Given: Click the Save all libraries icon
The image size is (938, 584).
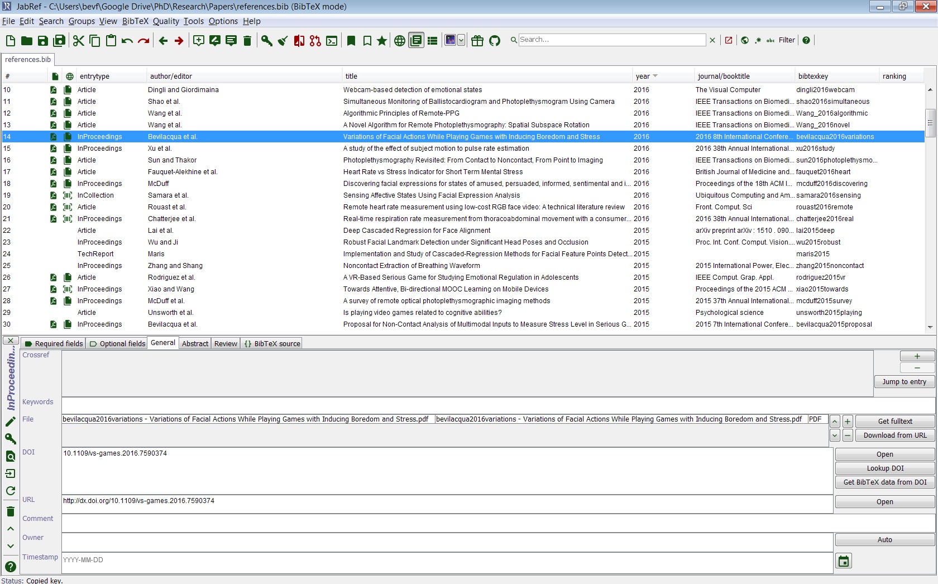Looking at the screenshot, I should (x=59, y=41).
